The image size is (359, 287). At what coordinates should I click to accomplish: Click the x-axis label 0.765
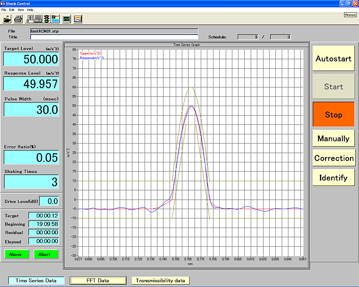pos(188,259)
